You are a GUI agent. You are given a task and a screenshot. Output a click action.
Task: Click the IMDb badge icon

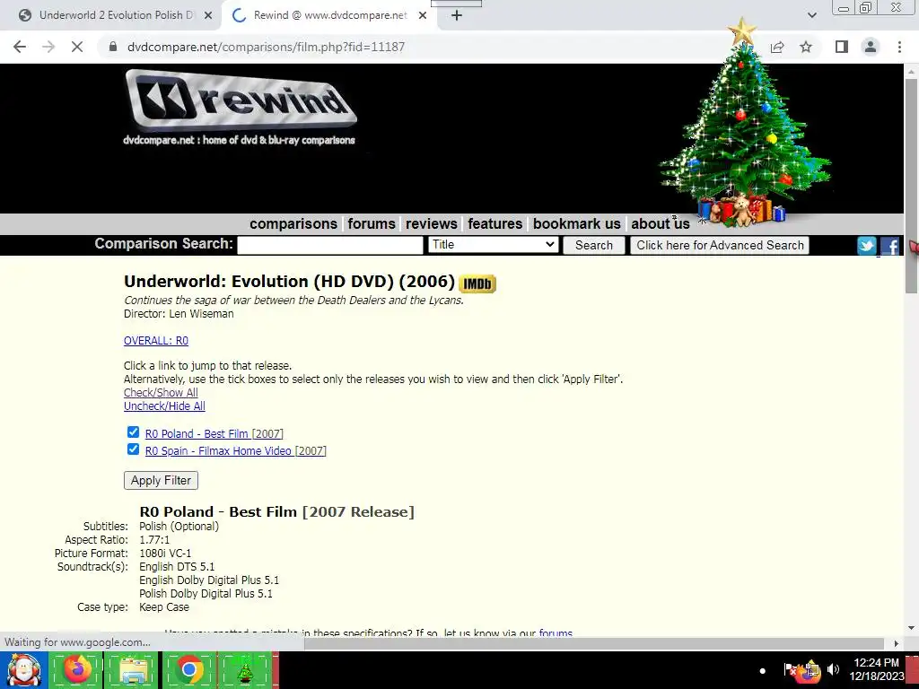click(x=477, y=284)
